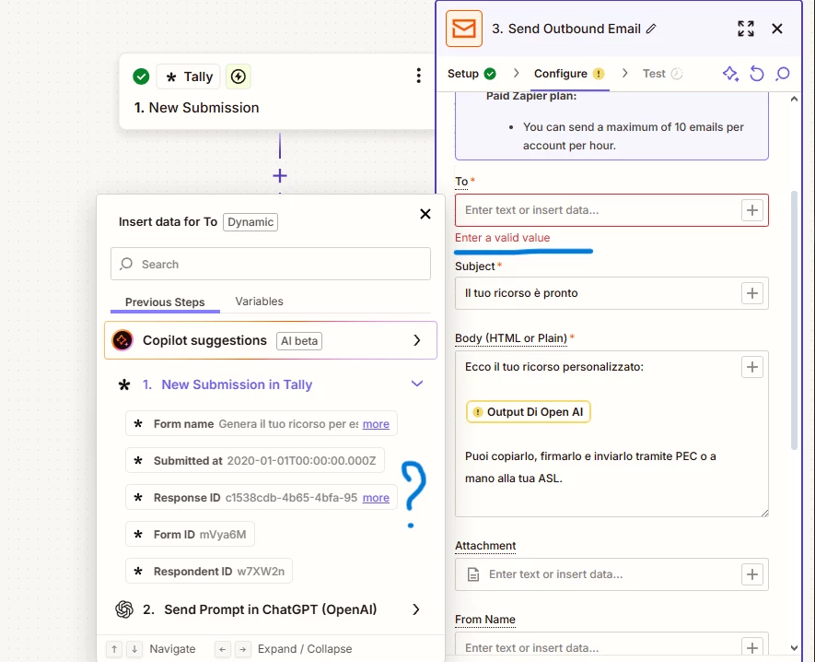This screenshot has width=815, height=662.
Task: Open AI Copilot sparkle icon in the panel
Action: (x=730, y=74)
